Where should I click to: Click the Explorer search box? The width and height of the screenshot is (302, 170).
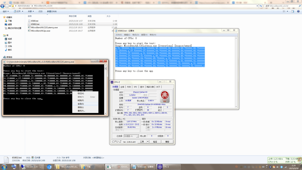point(282,6)
